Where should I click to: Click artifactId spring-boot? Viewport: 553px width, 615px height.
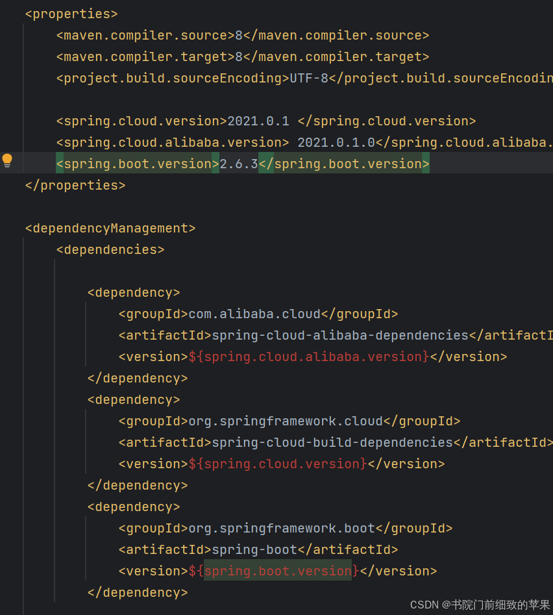(254, 550)
